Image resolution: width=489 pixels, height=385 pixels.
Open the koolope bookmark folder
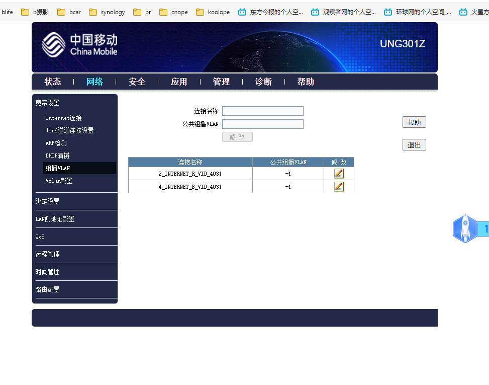[x=213, y=12]
